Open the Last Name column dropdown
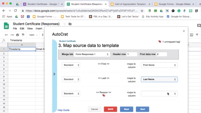The height and width of the screenshot is (113, 201). click(159, 79)
